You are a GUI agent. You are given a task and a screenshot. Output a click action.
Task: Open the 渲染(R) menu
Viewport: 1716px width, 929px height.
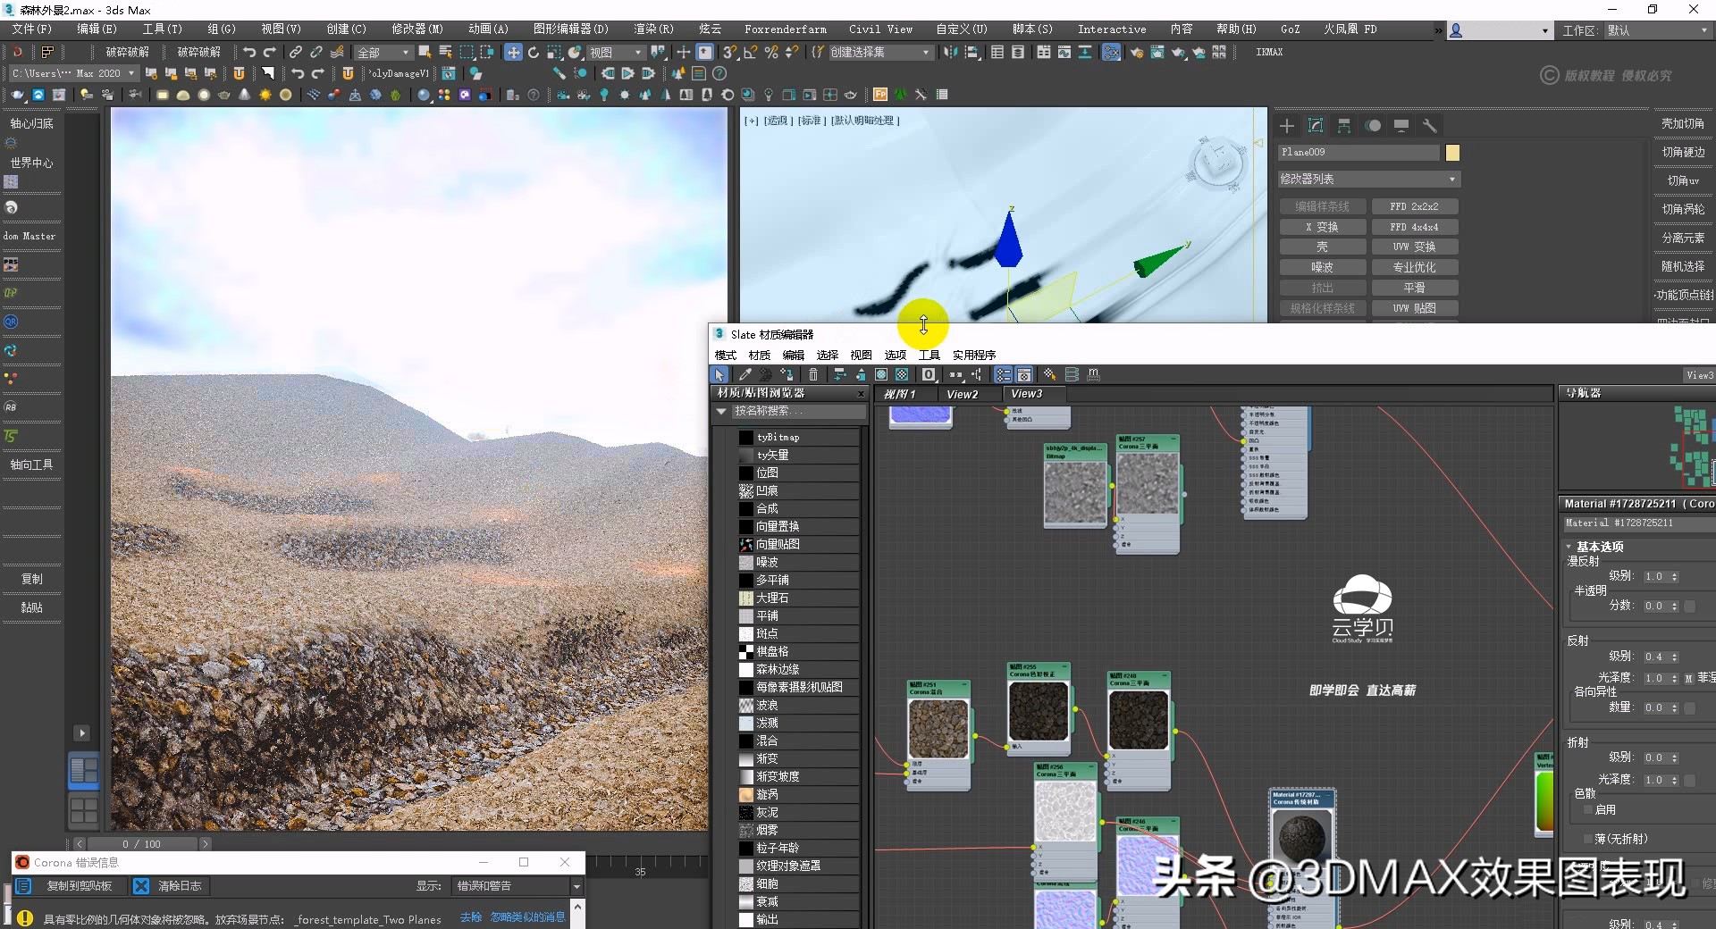[652, 29]
